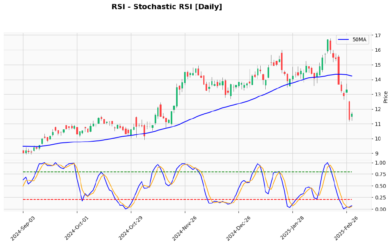Click the last green candlestick near 2025-Feb-26

pyautogui.click(x=352, y=116)
